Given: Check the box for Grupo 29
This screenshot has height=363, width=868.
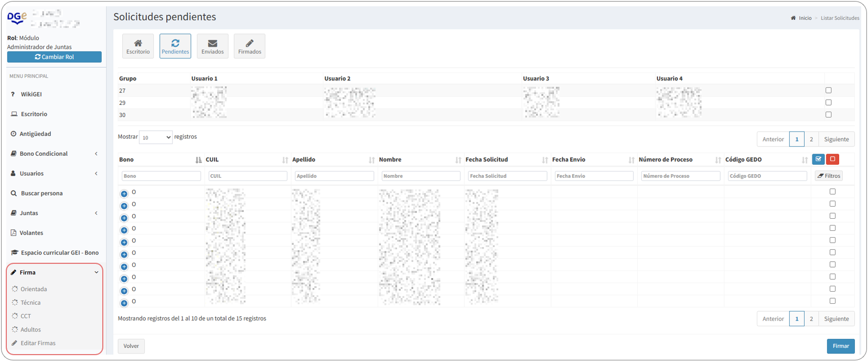Looking at the screenshot, I should click(x=829, y=102).
